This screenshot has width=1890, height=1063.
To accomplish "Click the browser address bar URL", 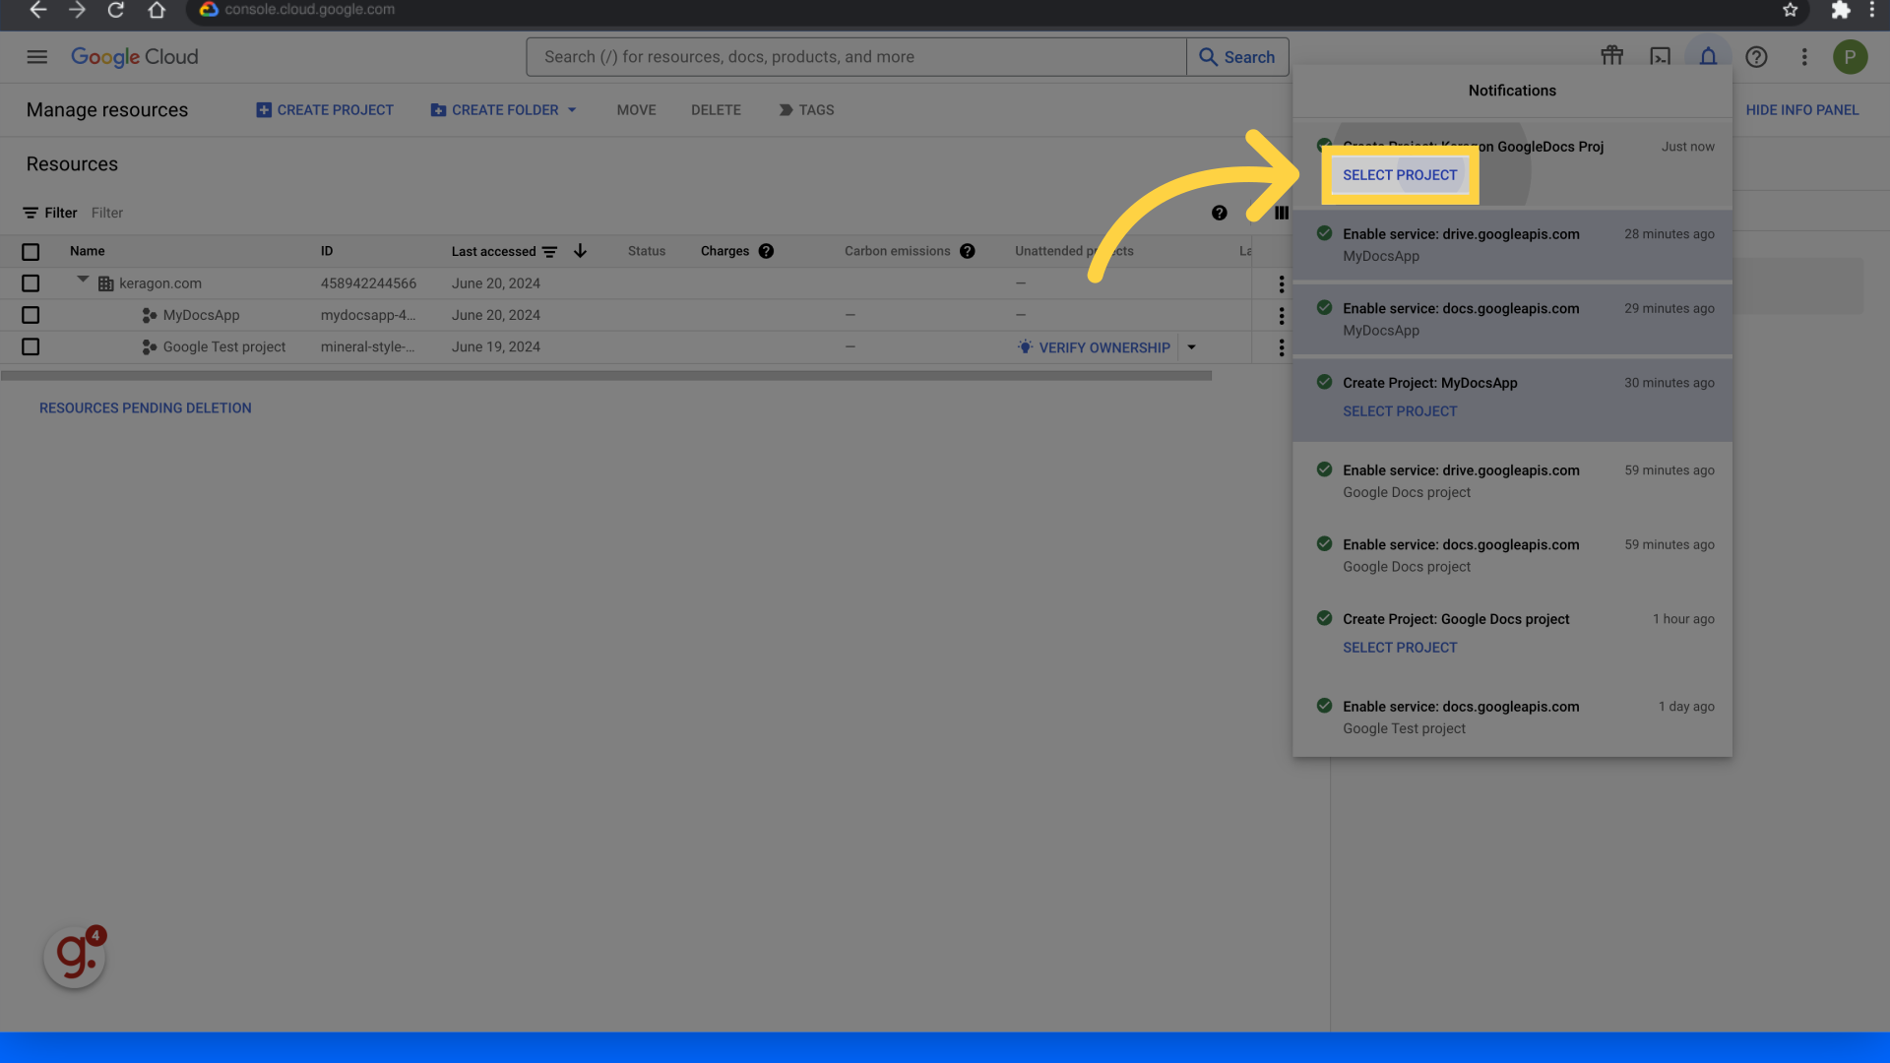I will (309, 10).
